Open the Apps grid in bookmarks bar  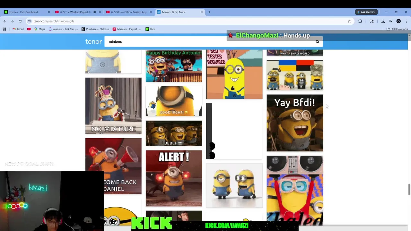pyautogui.click(x=4, y=29)
